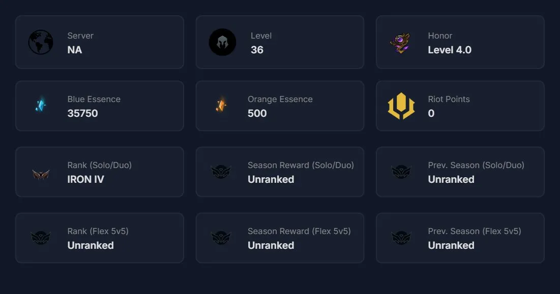Viewport: 560px width, 294px height.
Task: Click the Iron IV rank emblem icon
Action: [41, 175]
